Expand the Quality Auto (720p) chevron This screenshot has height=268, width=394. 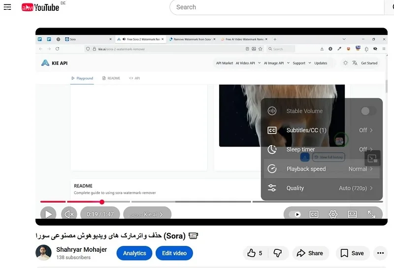click(x=371, y=188)
